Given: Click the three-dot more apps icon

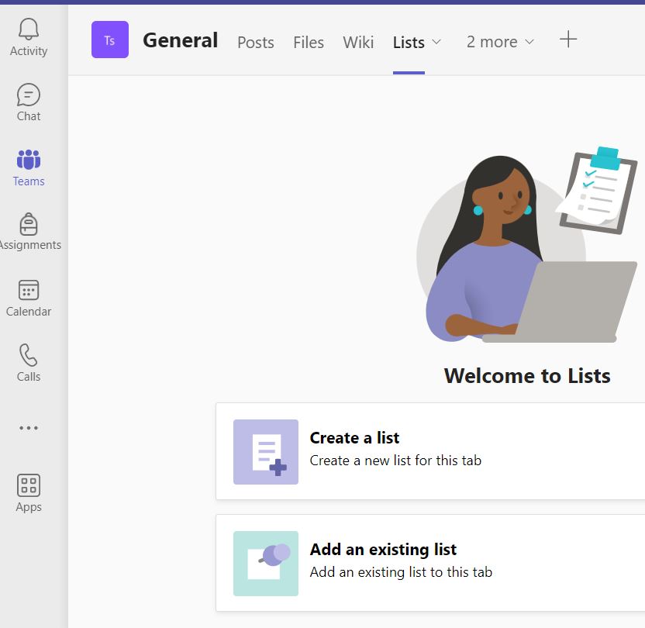Looking at the screenshot, I should [x=29, y=428].
